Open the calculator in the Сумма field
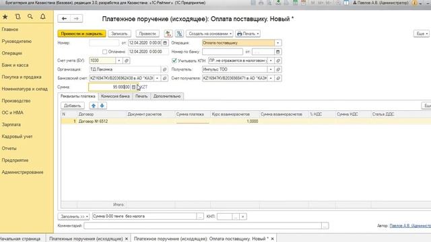The image size is (431, 242). pyautogui.click(x=133, y=87)
